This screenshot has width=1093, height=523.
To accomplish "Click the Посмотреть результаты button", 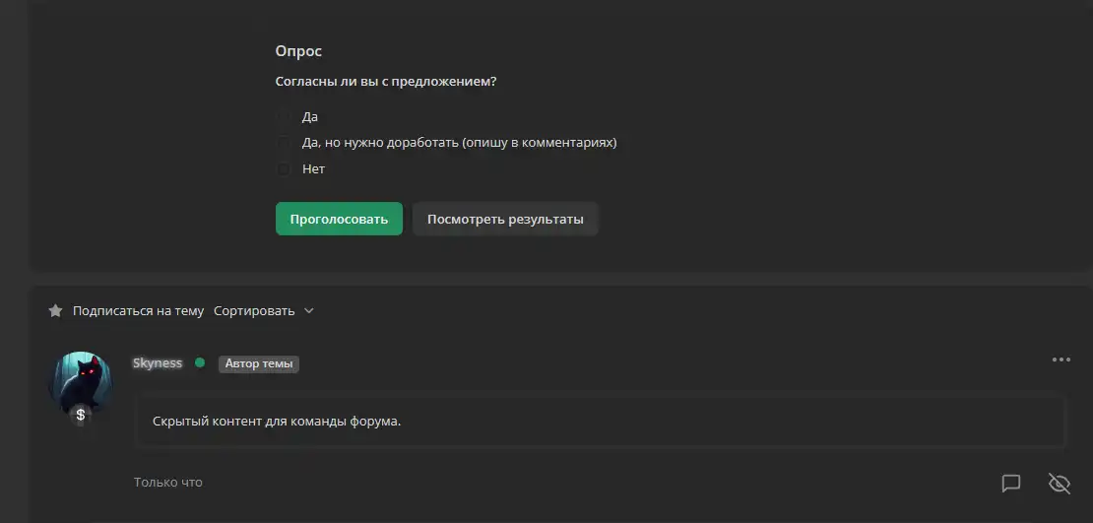I will point(505,219).
